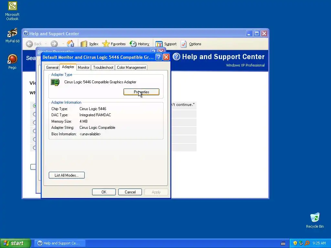Image resolution: width=331 pixels, height=248 pixels.
Task: Click the 'Bios Information:' label
Action: (x=64, y=134)
